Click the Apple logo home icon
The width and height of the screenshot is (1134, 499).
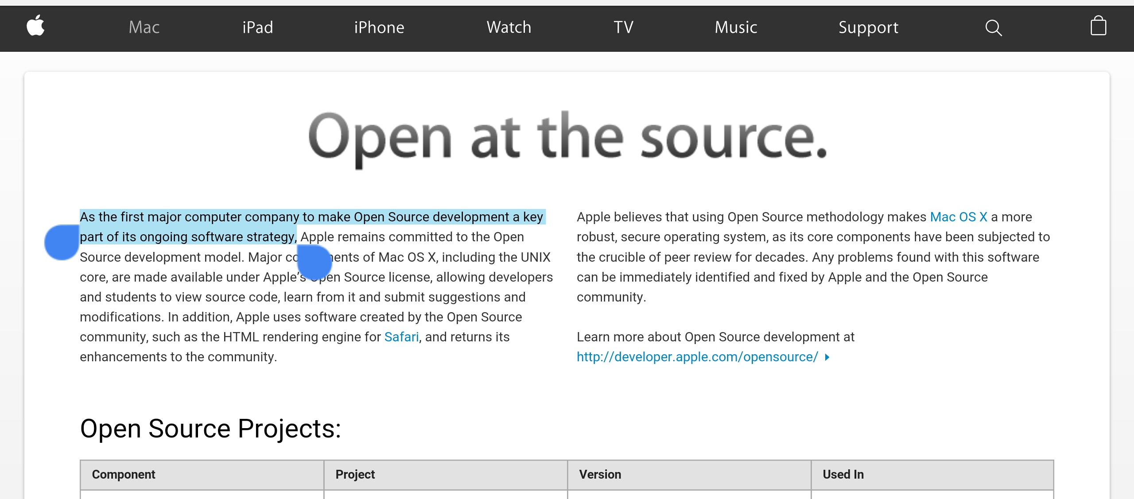[35, 26]
